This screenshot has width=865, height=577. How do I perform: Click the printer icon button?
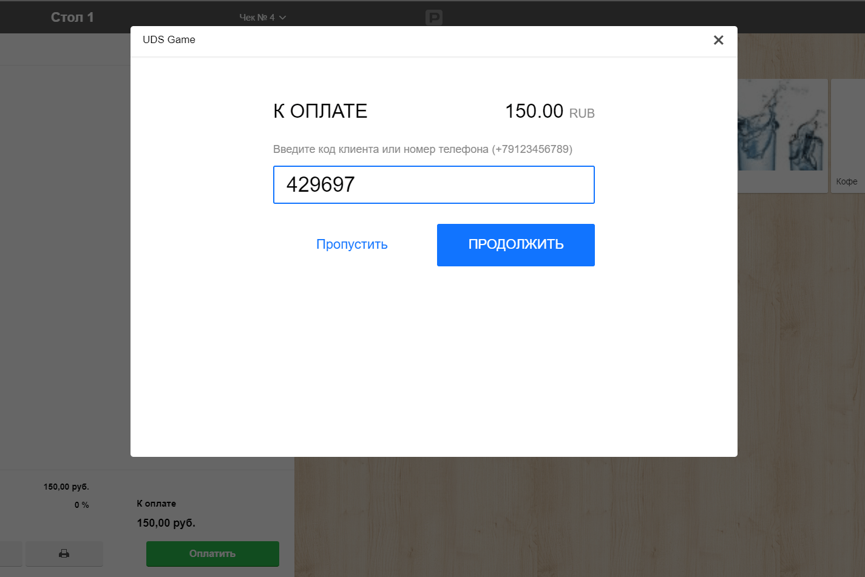[x=64, y=553]
